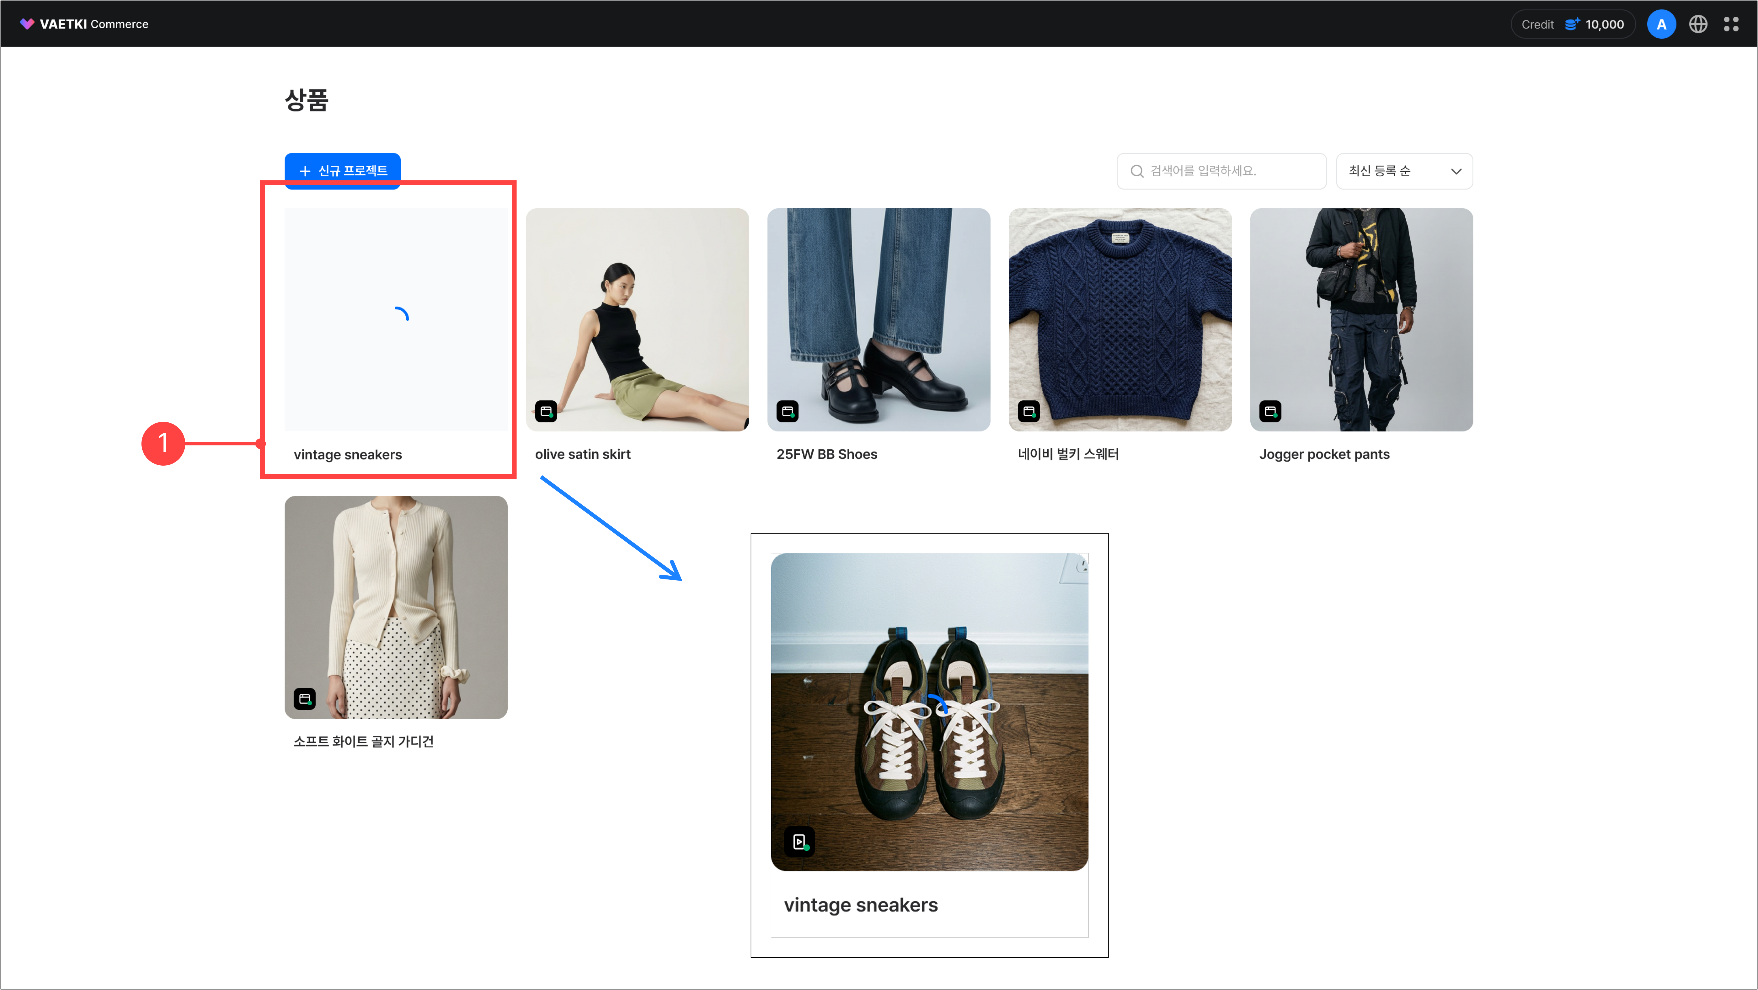Click the '25FW BB Shoes' product name
1758x990 pixels.
point(827,454)
